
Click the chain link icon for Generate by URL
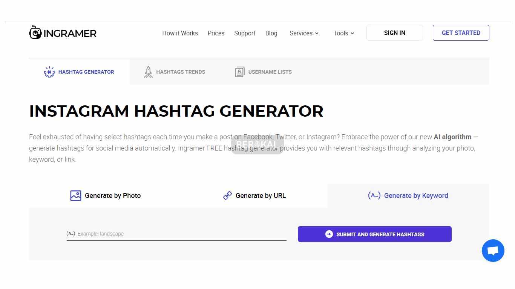click(227, 195)
